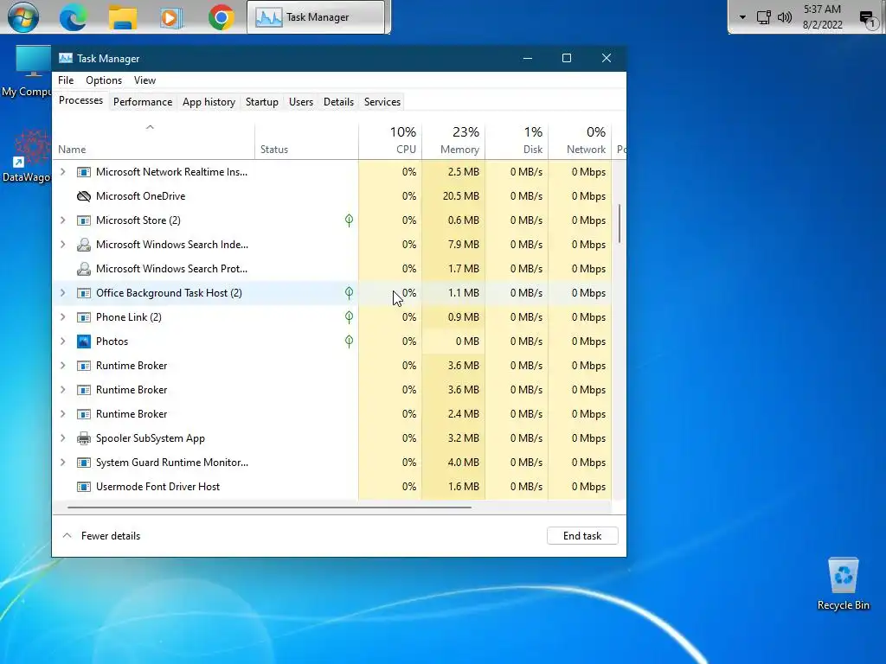Click the End task button
886x664 pixels.
582,536
